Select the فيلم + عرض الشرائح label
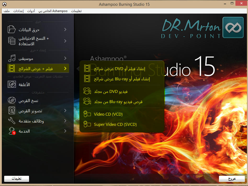The width and height of the screenshot is (248, 186). (36, 69)
